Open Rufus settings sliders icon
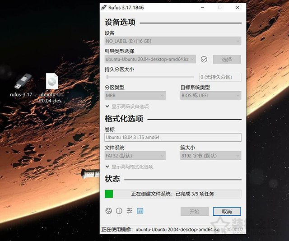 [130, 211]
